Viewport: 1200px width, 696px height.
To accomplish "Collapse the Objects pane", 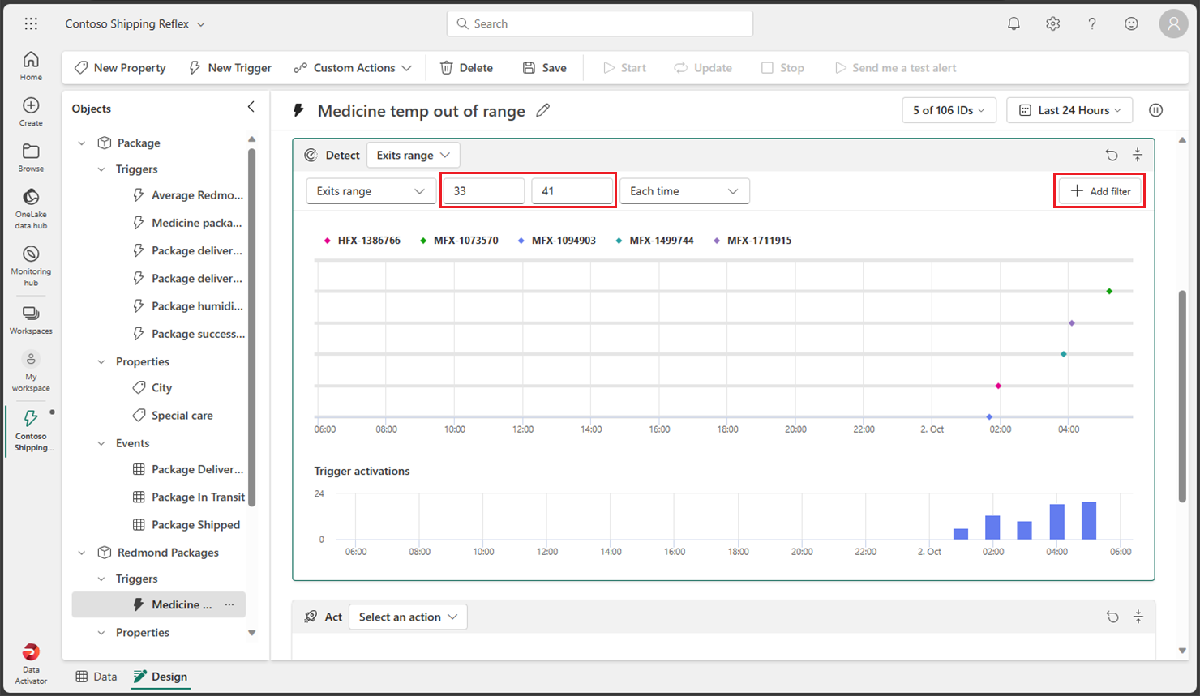I will coord(251,107).
